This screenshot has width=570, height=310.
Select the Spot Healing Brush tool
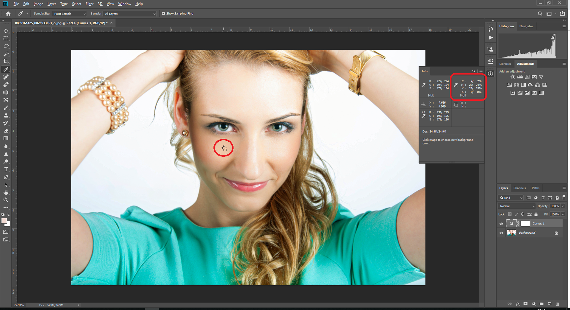click(6, 77)
